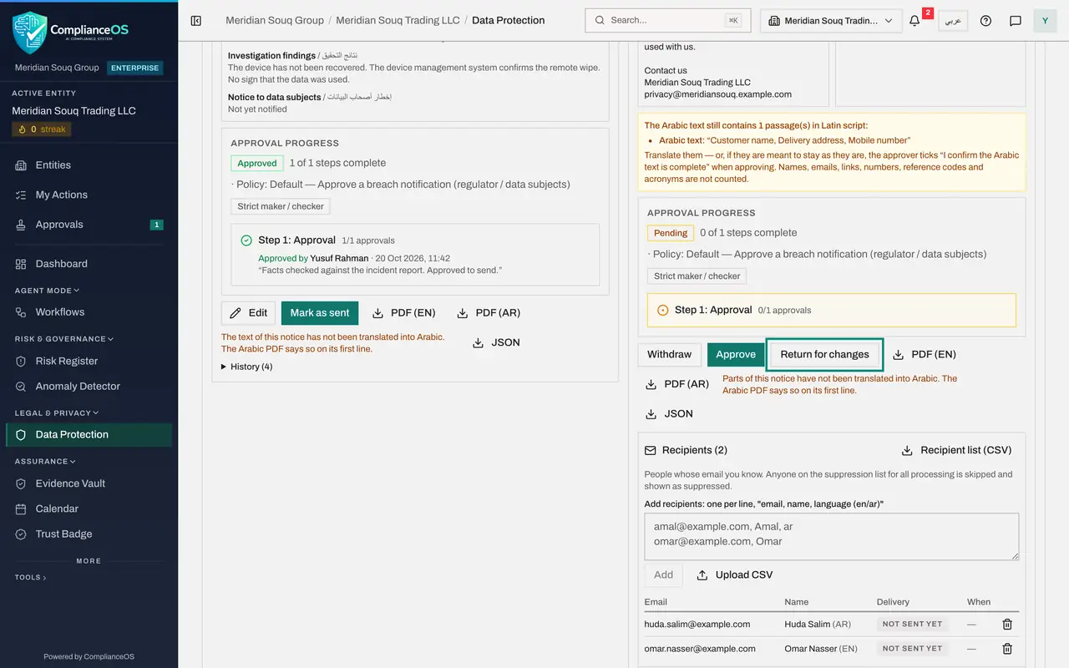Expand the Tools section

tap(30, 577)
